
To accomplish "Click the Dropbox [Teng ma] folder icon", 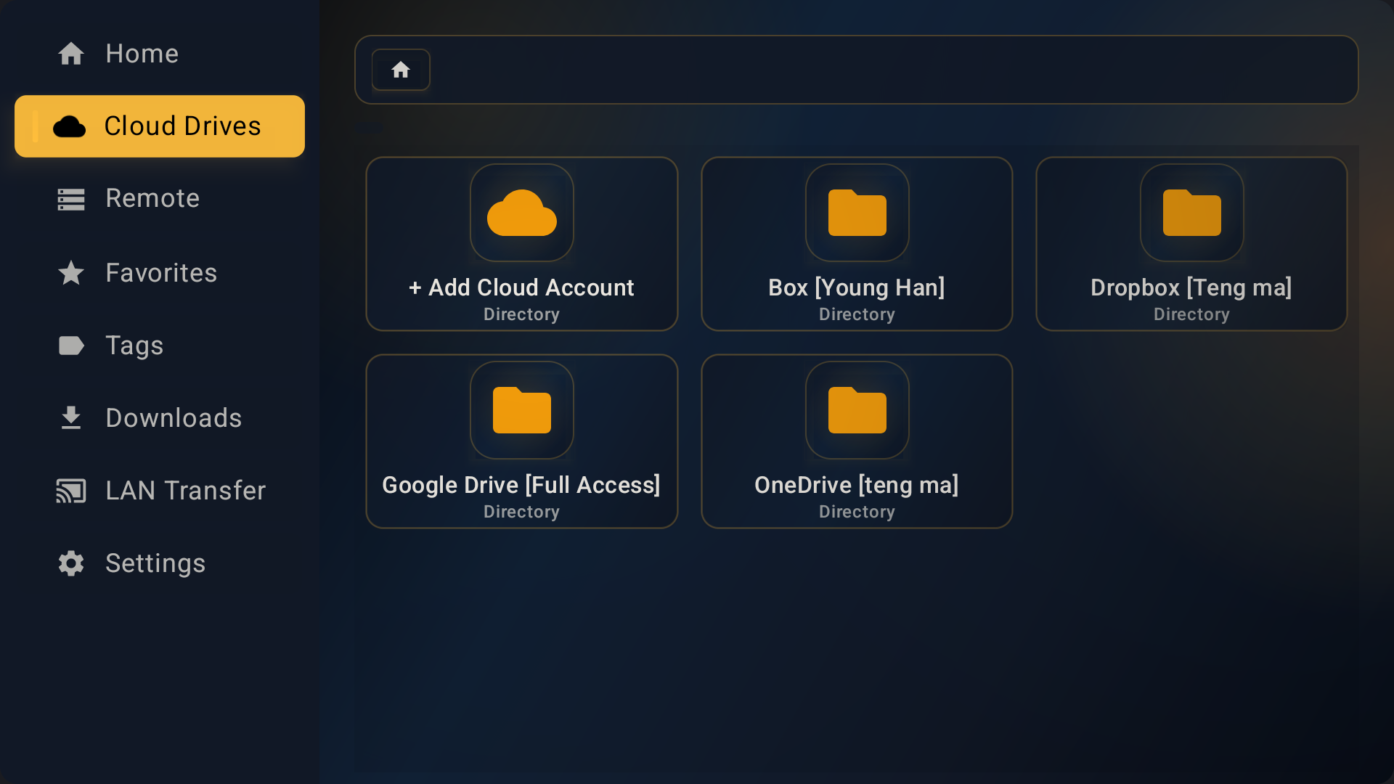I will [1191, 213].
